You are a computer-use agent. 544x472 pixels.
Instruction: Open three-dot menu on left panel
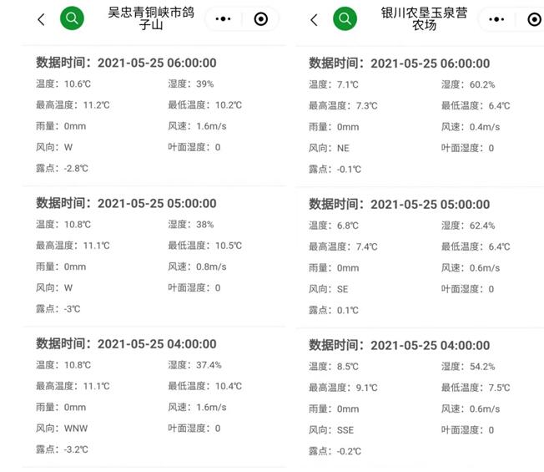coord(223,18)
